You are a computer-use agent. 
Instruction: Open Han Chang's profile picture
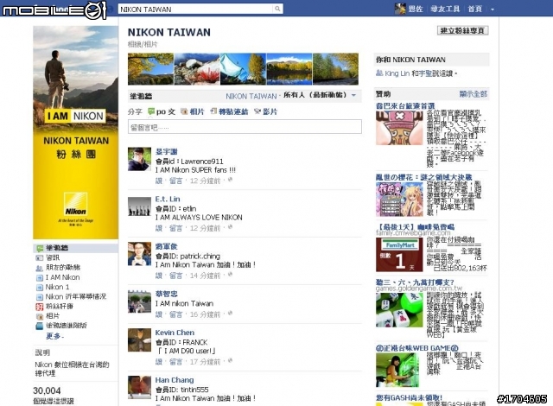(139, 387)
